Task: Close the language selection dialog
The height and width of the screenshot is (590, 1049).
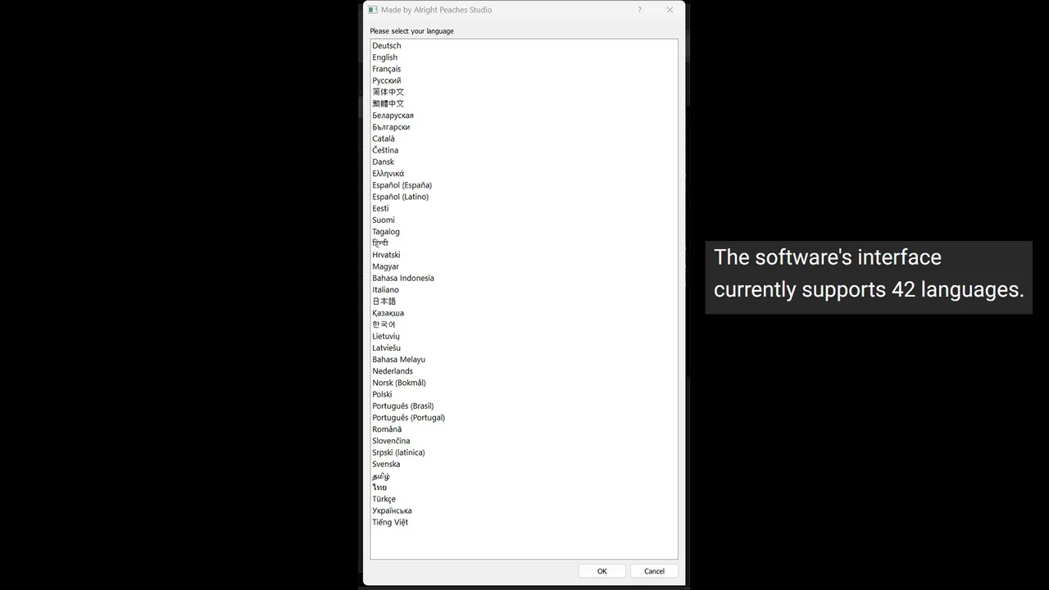Action: (670, 10)
